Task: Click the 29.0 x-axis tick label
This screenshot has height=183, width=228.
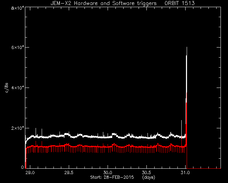Action: click(30, 173)
